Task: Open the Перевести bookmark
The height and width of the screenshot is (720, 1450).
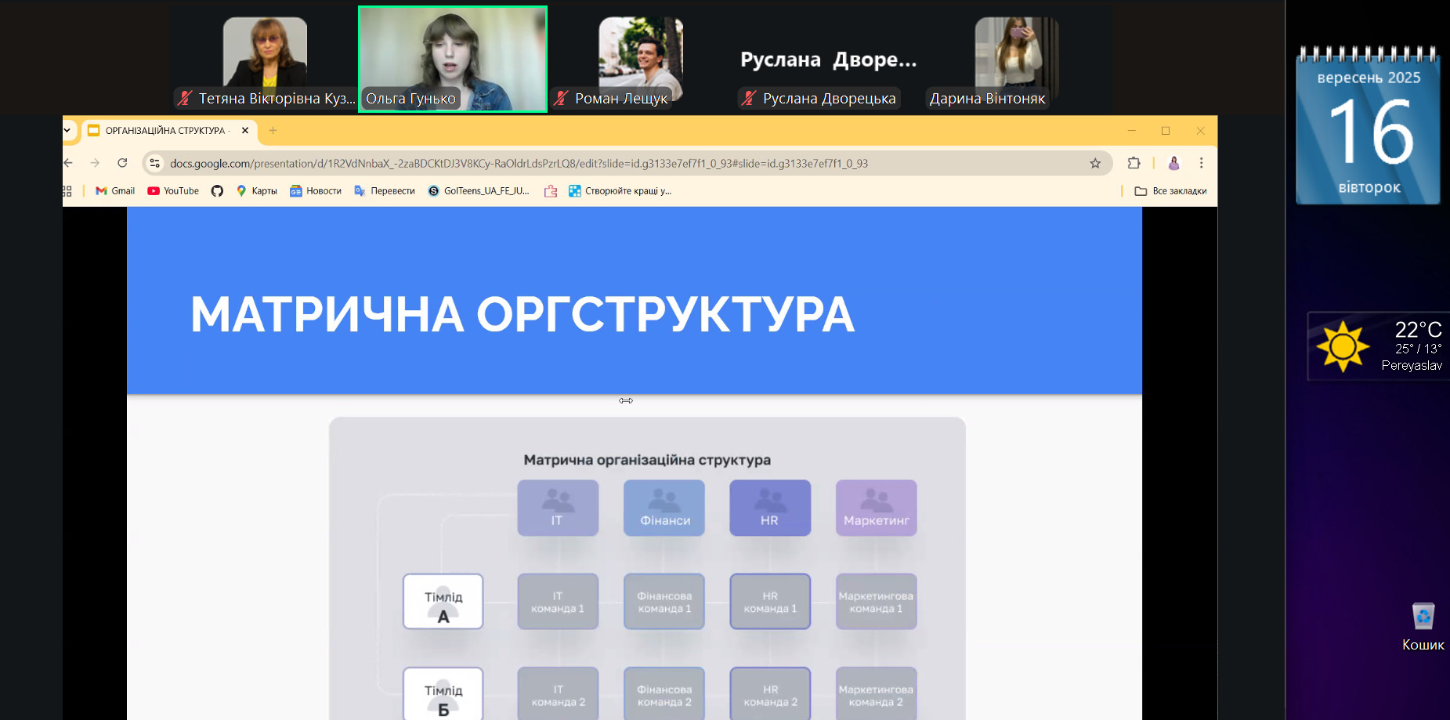Action: pyautogui.click(x=385, y=191)
